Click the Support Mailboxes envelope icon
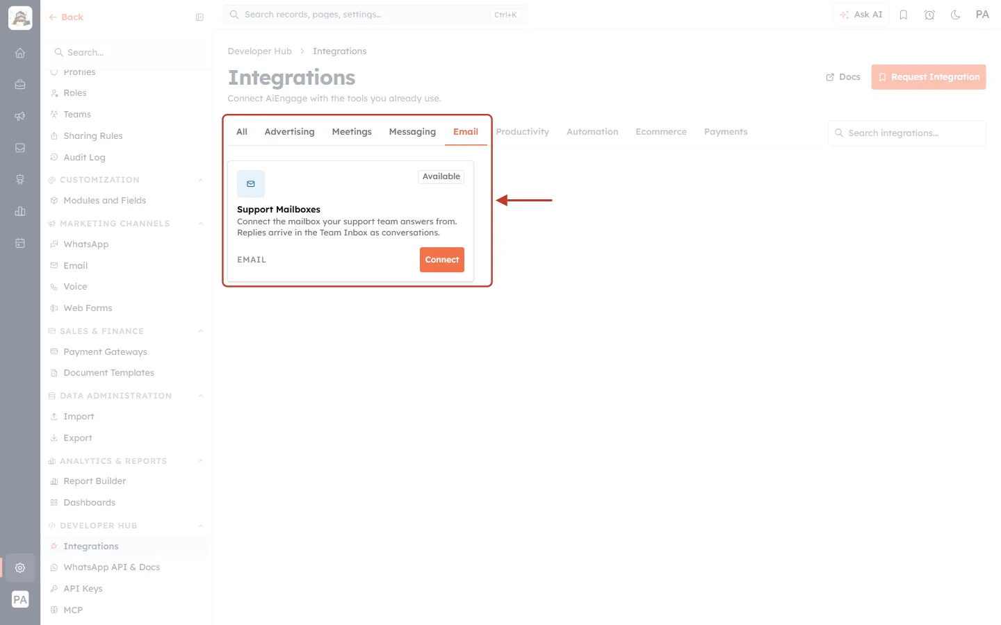 [x=251, y=184]
